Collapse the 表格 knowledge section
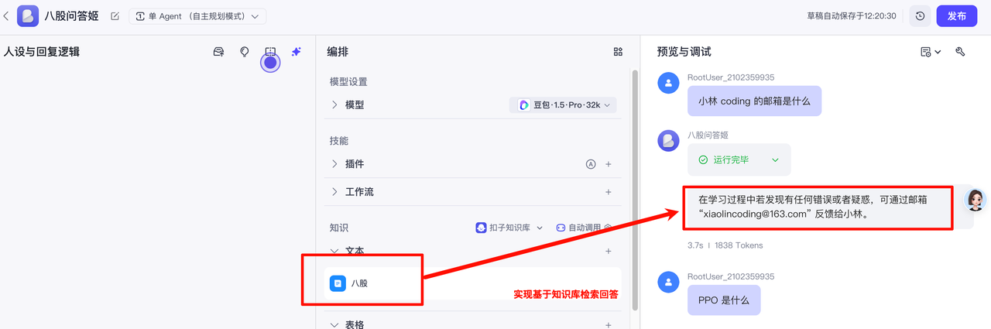Screen dimensions: 991x329 tap(334, 325)
